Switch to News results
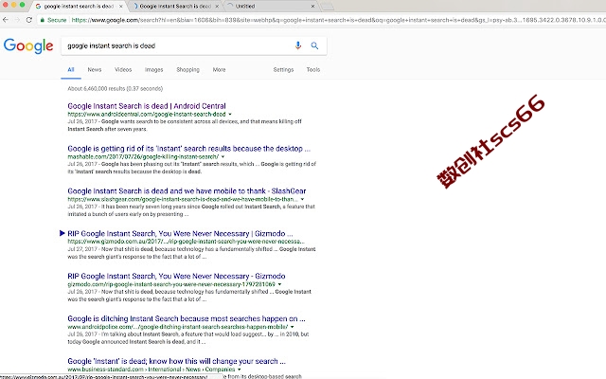Viewport: 606px width, 379px height. tap(95, 69)
